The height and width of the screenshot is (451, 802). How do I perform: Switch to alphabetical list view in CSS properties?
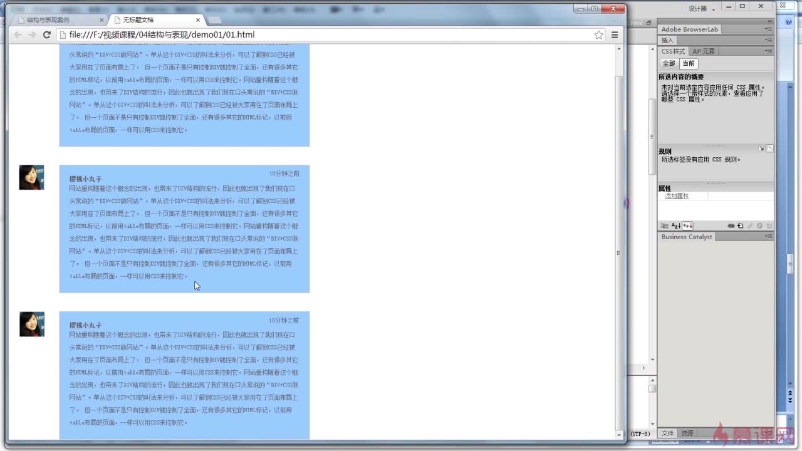(x=676, y=225)
